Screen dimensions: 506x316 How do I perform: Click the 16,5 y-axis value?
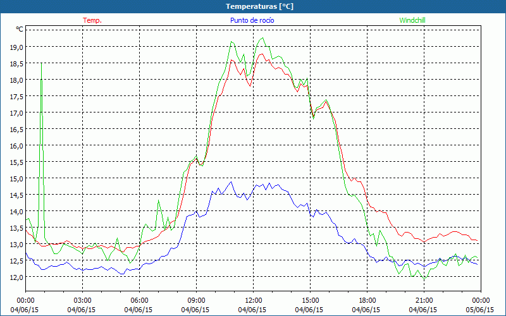pyautogui.click(x=17, y=130)
